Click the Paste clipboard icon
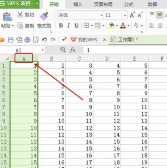Image resolution: width=167 pixels, height=168 pixels. (x=7, y=17)
